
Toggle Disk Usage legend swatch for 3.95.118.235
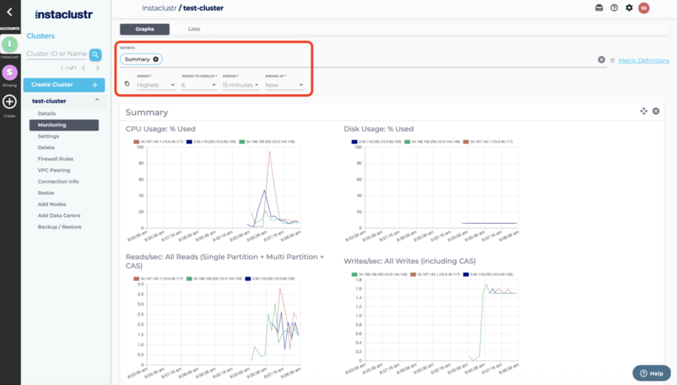[354, 142]
